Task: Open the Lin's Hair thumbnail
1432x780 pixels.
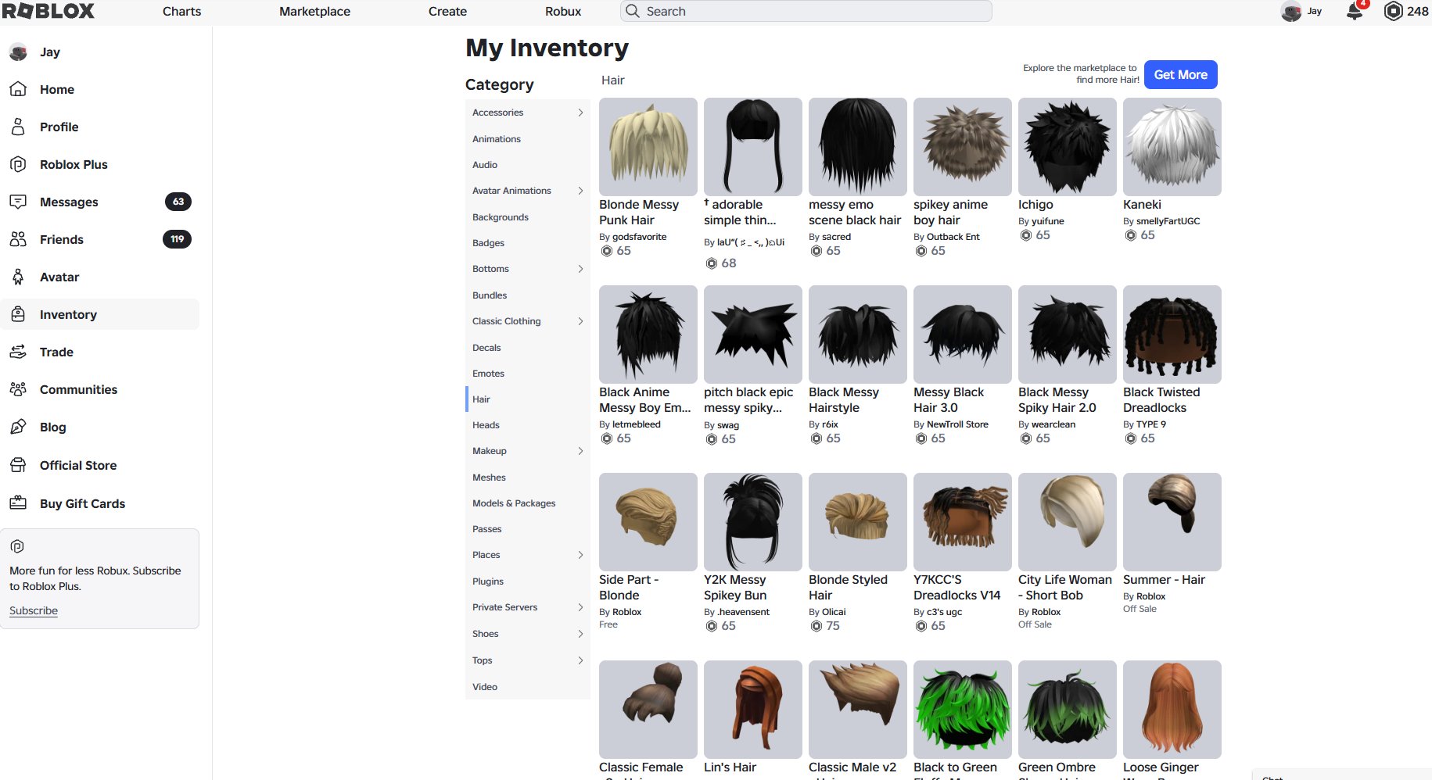Action: click(753, 710)
